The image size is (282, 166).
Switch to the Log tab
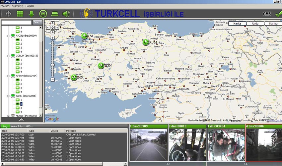pyautogui.click(x=5, y=126)
